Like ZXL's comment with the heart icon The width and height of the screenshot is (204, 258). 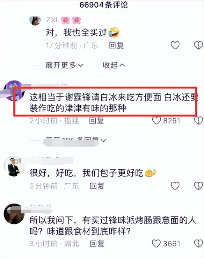pyautogui.click(x=175, y=45)
